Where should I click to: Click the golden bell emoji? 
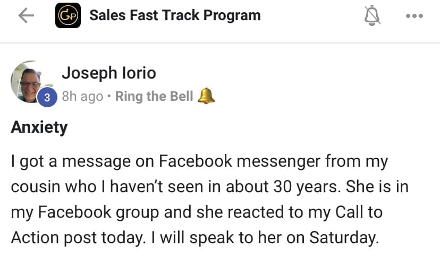click(x=206, y=96)
